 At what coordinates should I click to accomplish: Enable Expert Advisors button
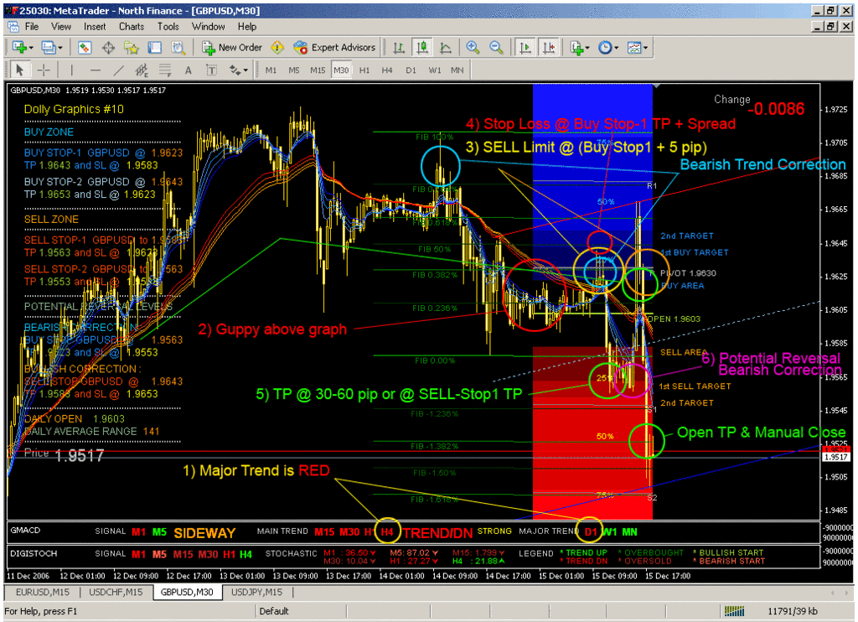click(335, 48)
